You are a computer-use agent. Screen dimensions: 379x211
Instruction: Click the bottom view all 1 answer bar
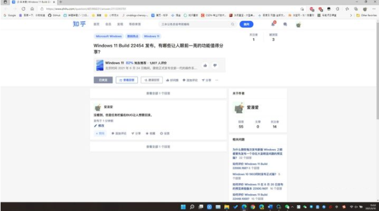coord(158,147)
